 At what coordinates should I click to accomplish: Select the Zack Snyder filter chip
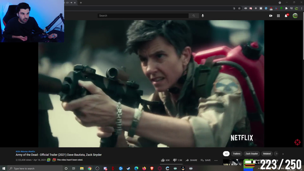[252, 154]
